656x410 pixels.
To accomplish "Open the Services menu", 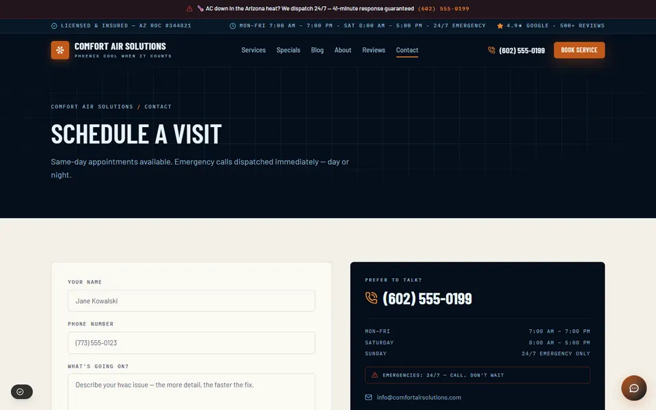I will coord(254,50).
